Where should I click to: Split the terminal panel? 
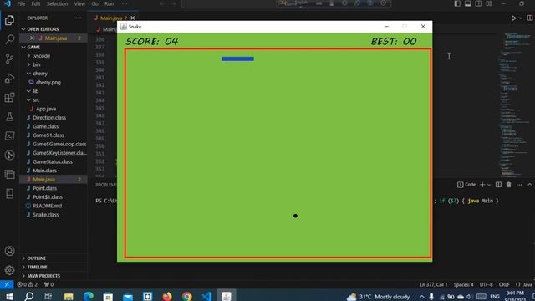point(498,185)
